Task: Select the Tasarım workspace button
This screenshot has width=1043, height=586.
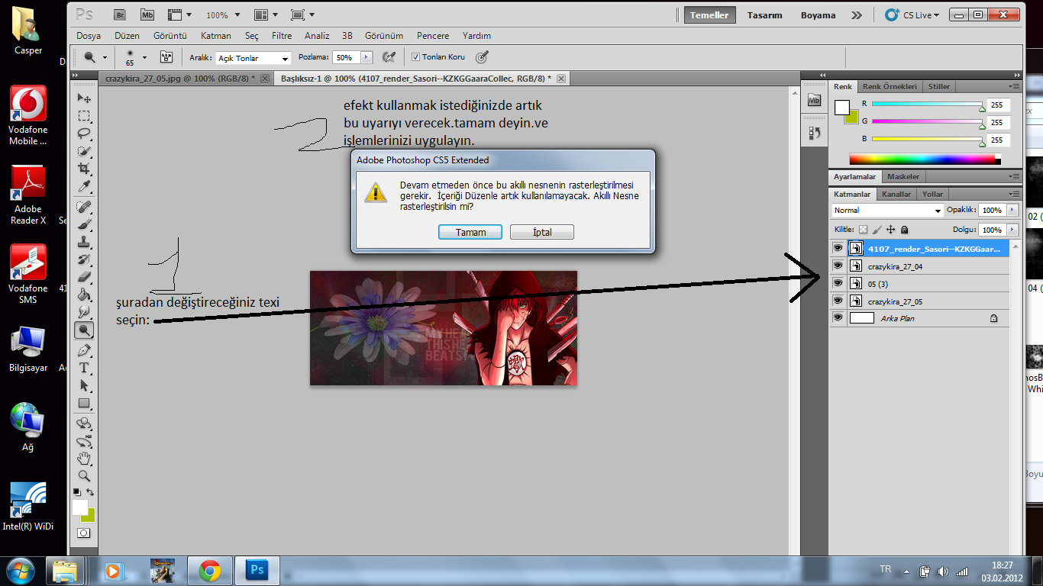Action: [764, 14]
